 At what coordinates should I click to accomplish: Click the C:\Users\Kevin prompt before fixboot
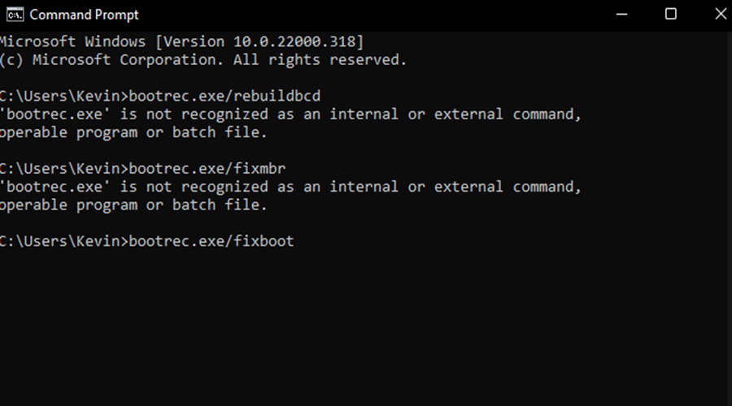click(x=64, y=241)
